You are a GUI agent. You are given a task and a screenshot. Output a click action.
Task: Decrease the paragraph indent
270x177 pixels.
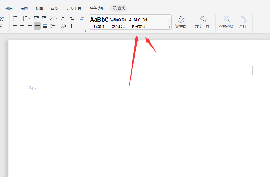(36, 18)
